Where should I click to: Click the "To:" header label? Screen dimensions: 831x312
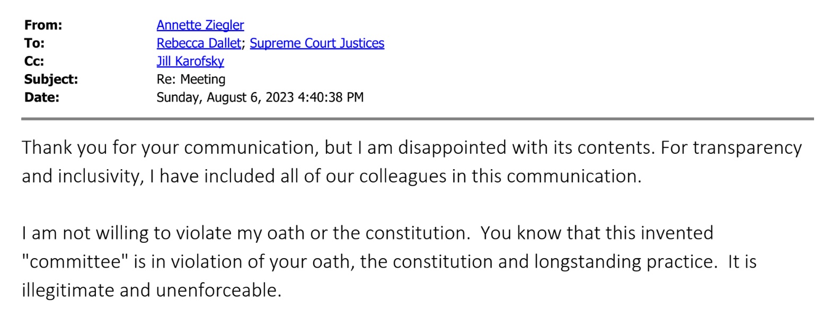[34, 43]
